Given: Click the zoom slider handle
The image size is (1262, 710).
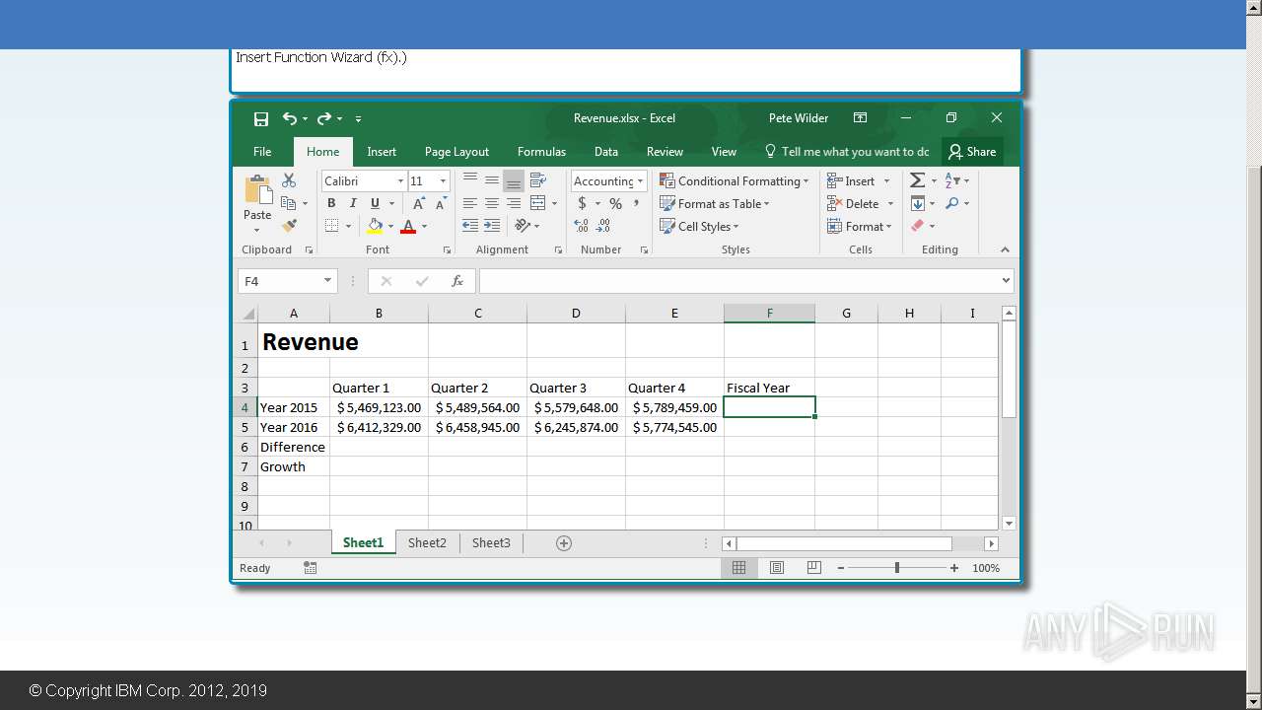Looking at the screenshot, I should [x=897, y=568].
